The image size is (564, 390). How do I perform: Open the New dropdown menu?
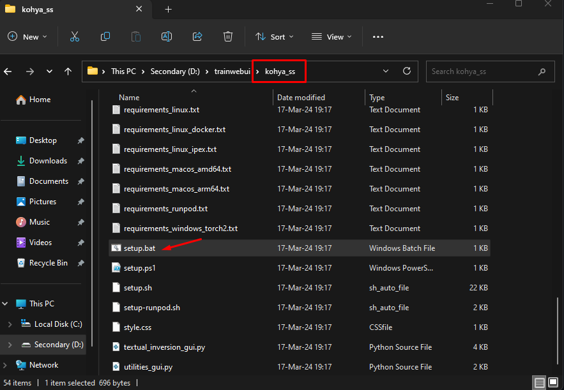point(27,37)
